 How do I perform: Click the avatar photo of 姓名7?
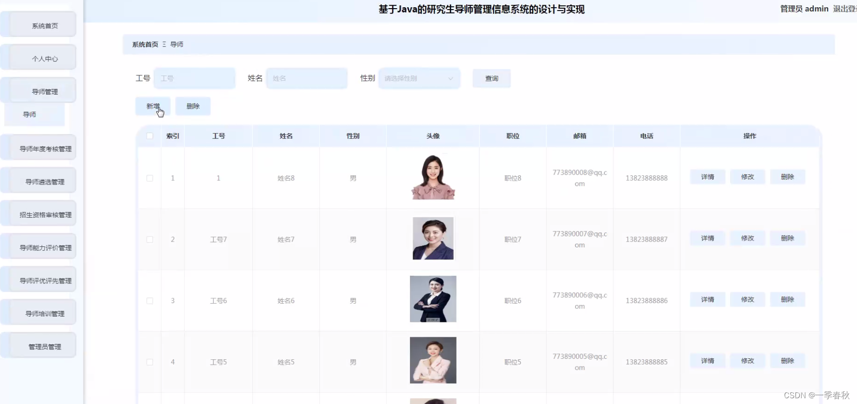coord(433,238)
